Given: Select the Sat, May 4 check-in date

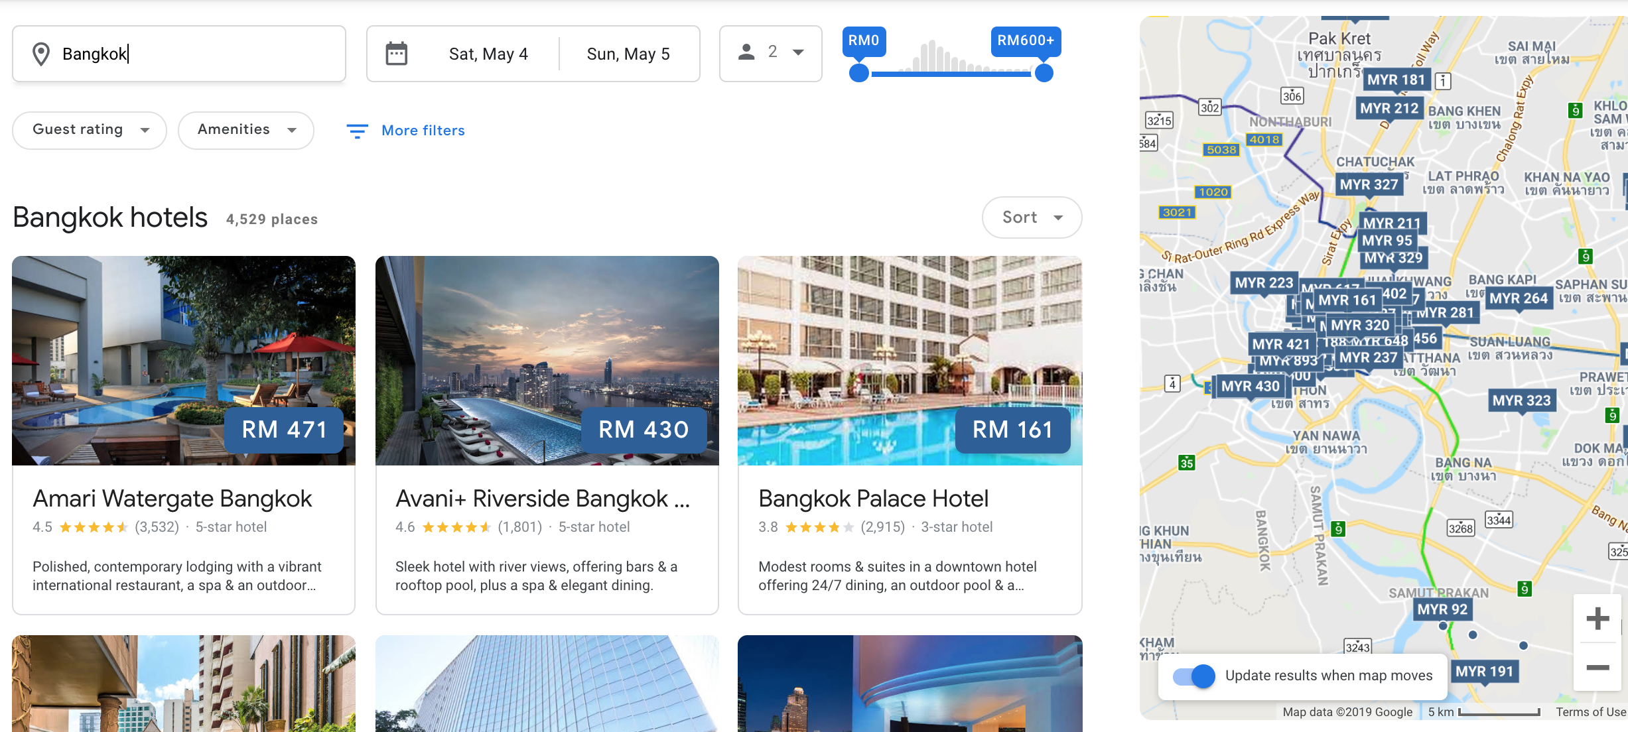Looking at the screenshot, I should pyautogui.click(x=488, y=54).
